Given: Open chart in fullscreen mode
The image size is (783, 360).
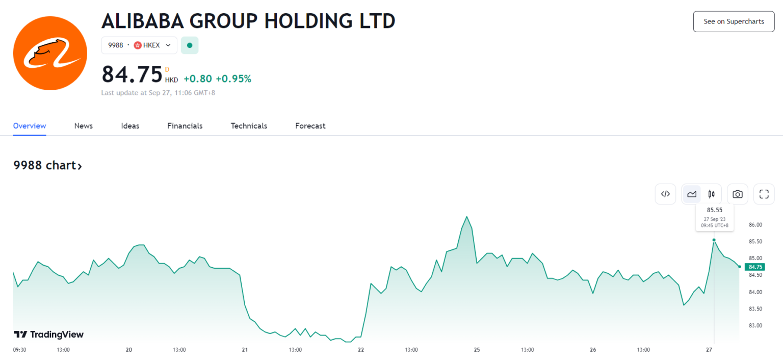Looking at the screenshot, I should (x=764, y=194).
